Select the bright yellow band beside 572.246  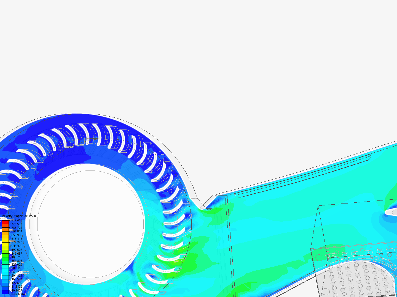click(5, 244)
